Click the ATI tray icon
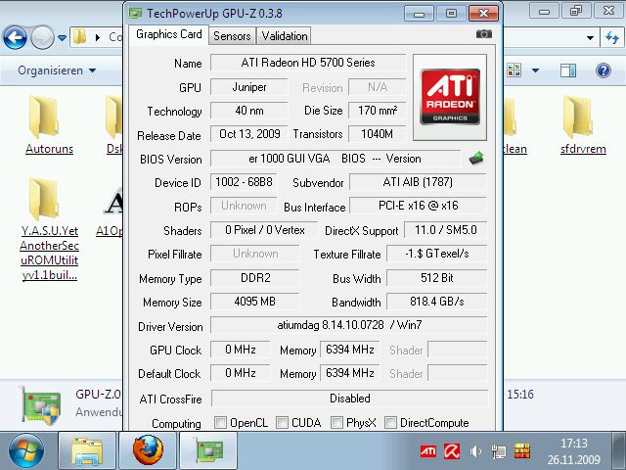The image size is (626, 470). tap(428, 451)
